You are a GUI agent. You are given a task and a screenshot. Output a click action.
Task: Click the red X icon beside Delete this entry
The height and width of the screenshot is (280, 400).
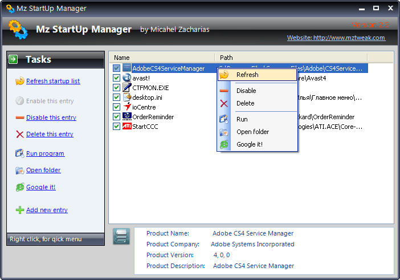pos(20,134)
